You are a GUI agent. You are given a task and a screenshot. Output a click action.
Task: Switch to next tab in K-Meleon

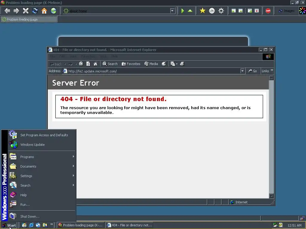click(241, 11)
